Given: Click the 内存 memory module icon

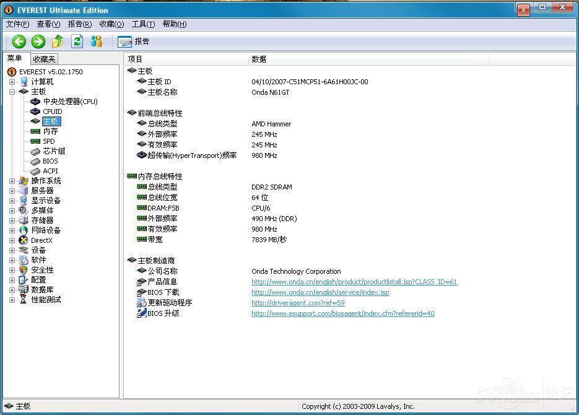Looking at the screenshot, I should click(x=35, y=131).
